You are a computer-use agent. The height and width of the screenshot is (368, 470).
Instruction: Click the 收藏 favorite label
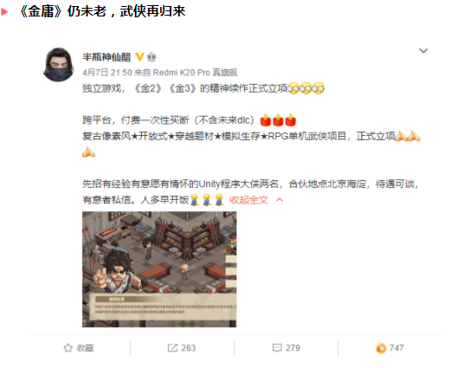(86, 348)
